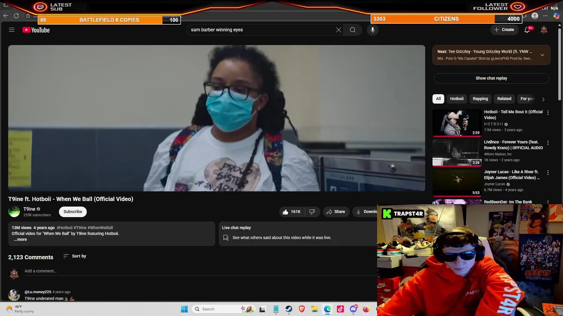Open Notepad from taskbar
The image size is (563, 316).
[x=276, y=309]
